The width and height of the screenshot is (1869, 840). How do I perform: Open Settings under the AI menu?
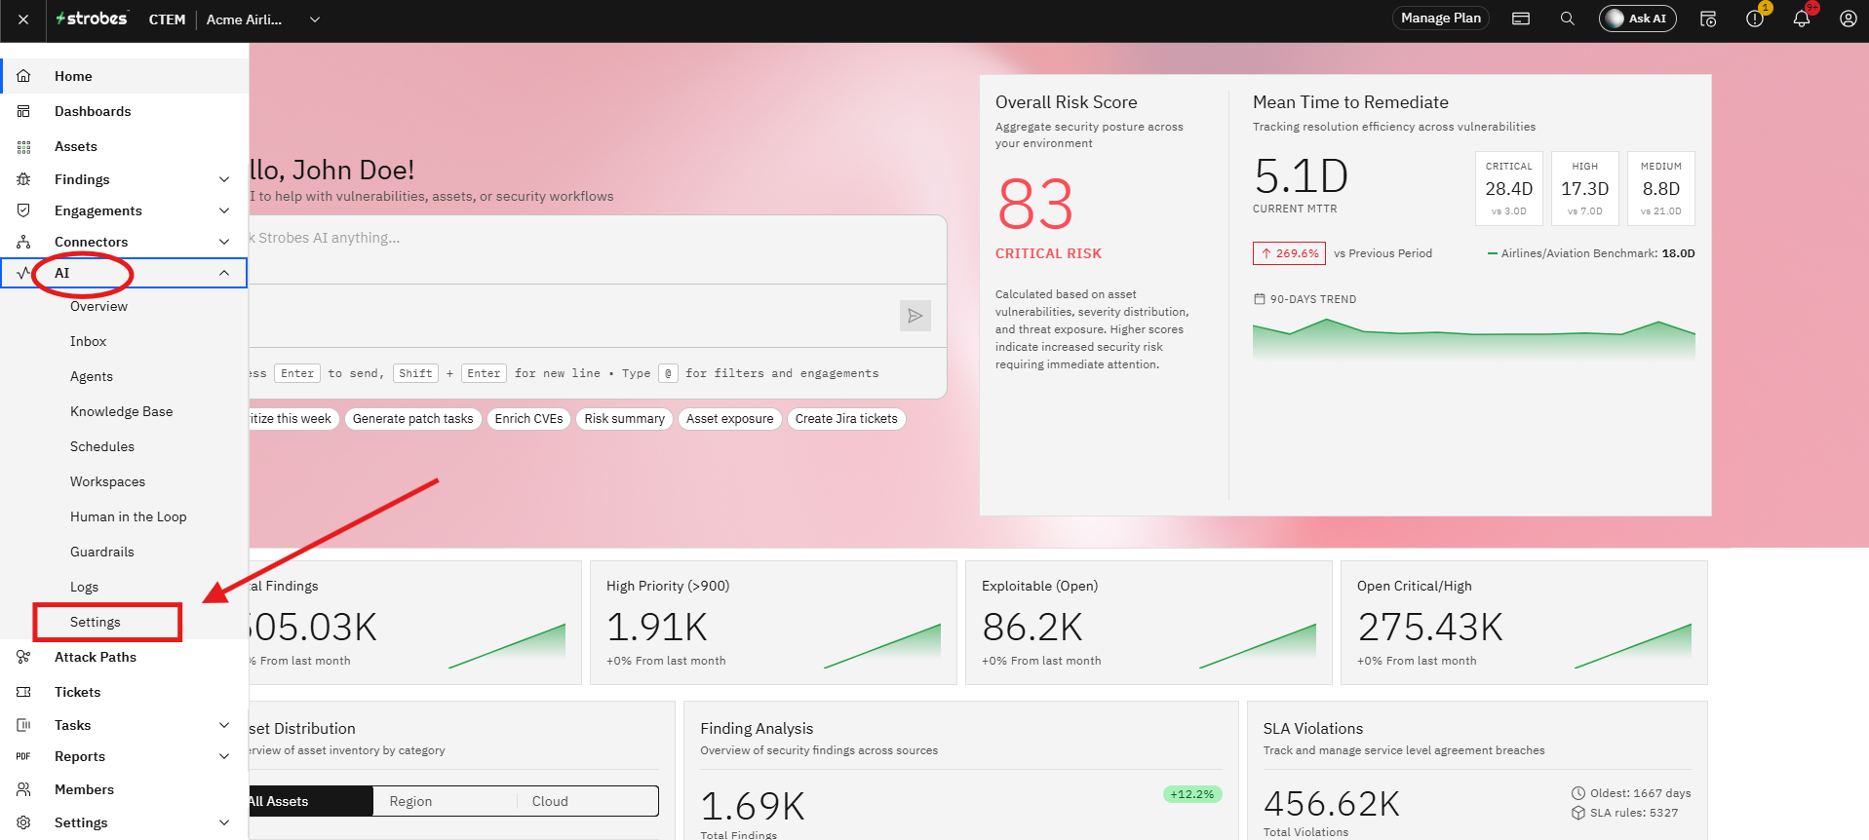(96, 622)
